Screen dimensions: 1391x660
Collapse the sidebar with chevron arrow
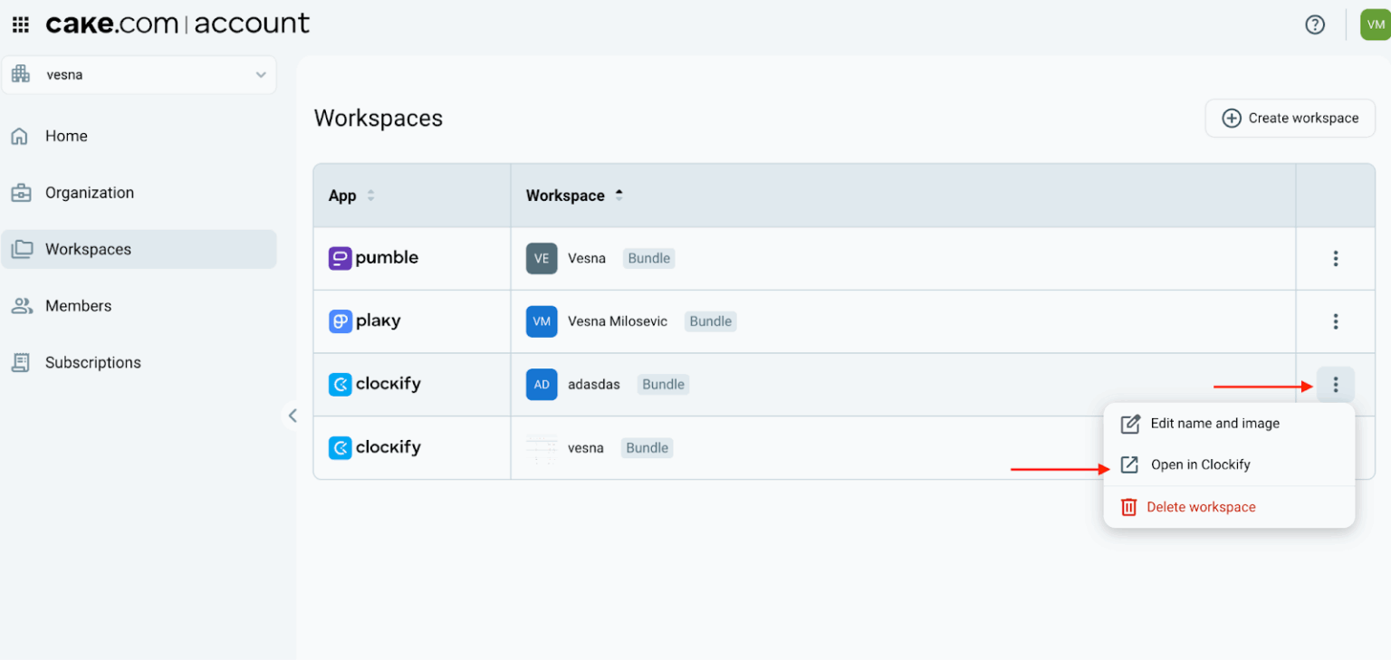coord(293,416)
